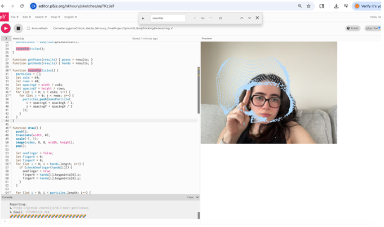Click the code editor vertical scrollbar
This screenshot has height=227, width=384.
(198, 90)
